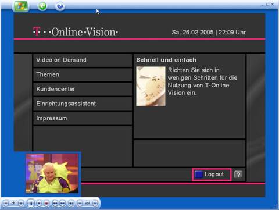Click the live TV preview thumbnail
This screenshot has width=279, height=210.
[x=52, y=173]
